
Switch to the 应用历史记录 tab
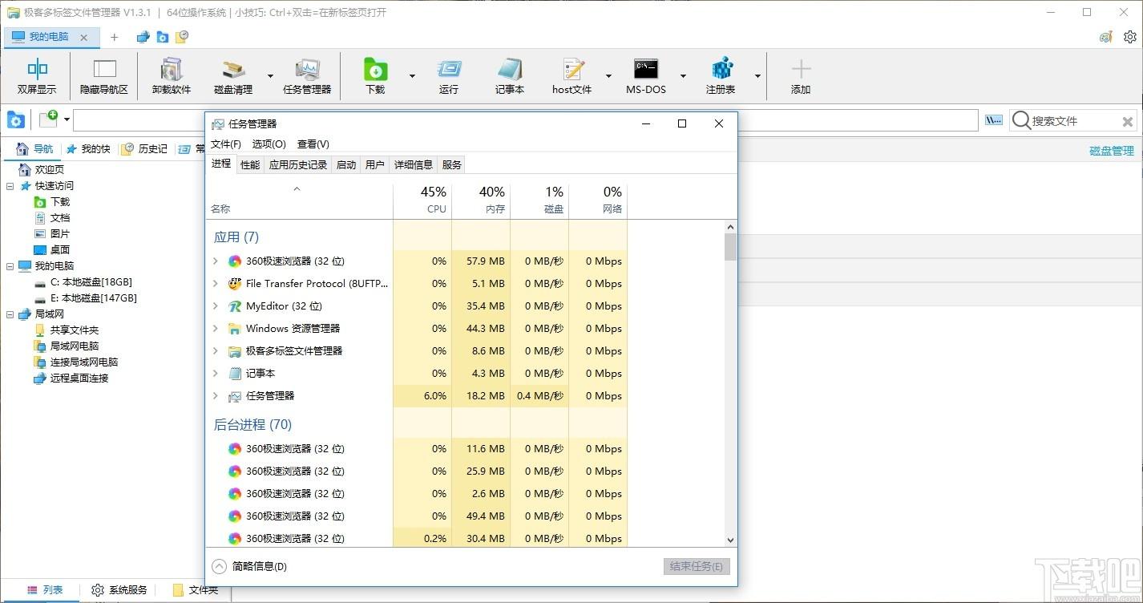pos(298,164)
